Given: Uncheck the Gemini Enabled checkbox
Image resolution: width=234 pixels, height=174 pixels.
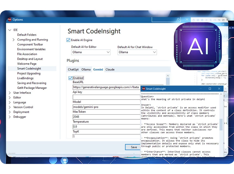Looking at the screenshot, I should click(x=70, y=78).
